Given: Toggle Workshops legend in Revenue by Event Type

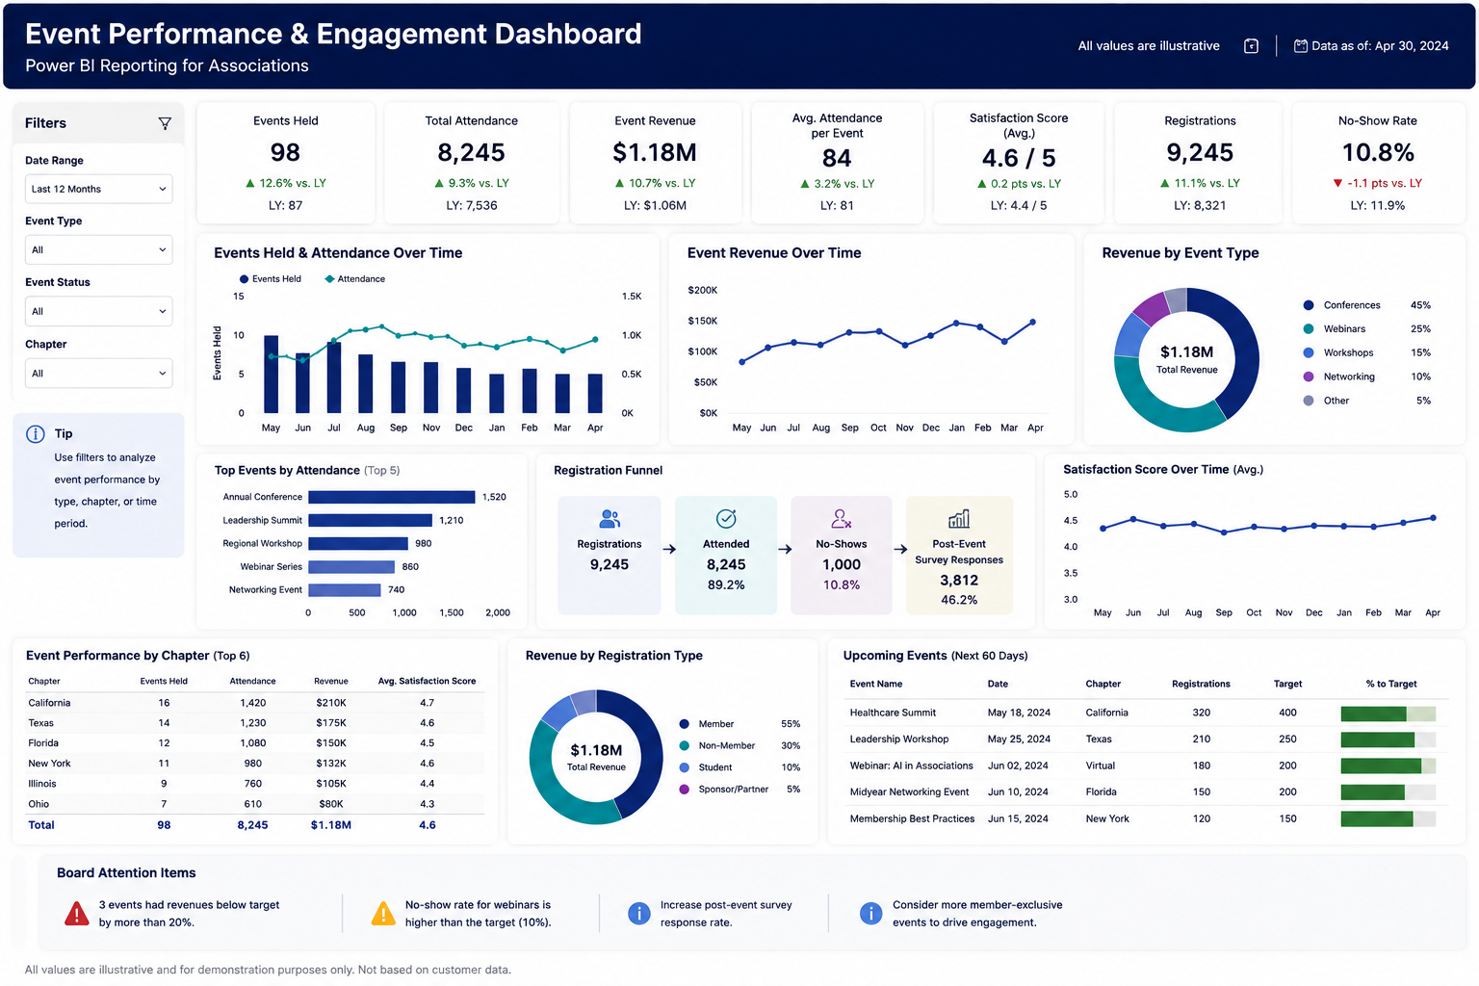Looking at the screenshot, I should (x=1338, y=353).
